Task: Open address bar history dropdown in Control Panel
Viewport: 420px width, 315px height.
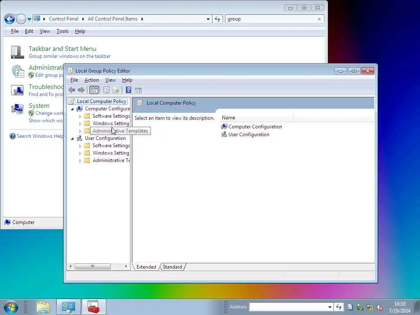Action: point(208,19)
